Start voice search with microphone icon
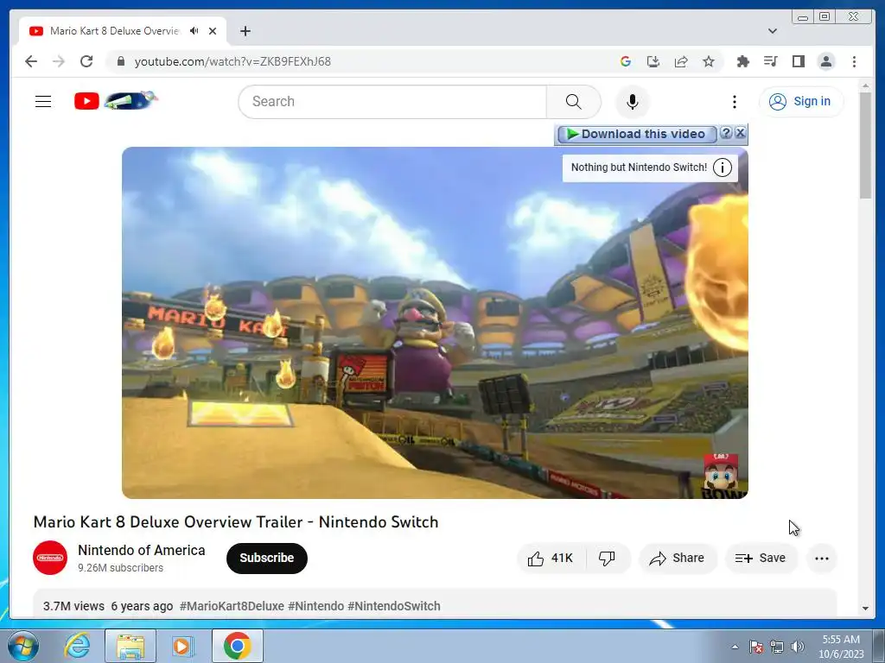This screenshot has height=663, width=885. pos(633,102)
